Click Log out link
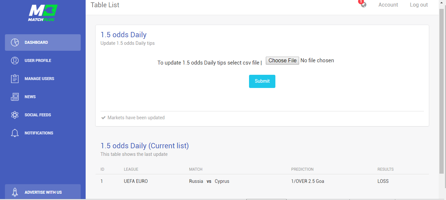 (x=419, y=5)
